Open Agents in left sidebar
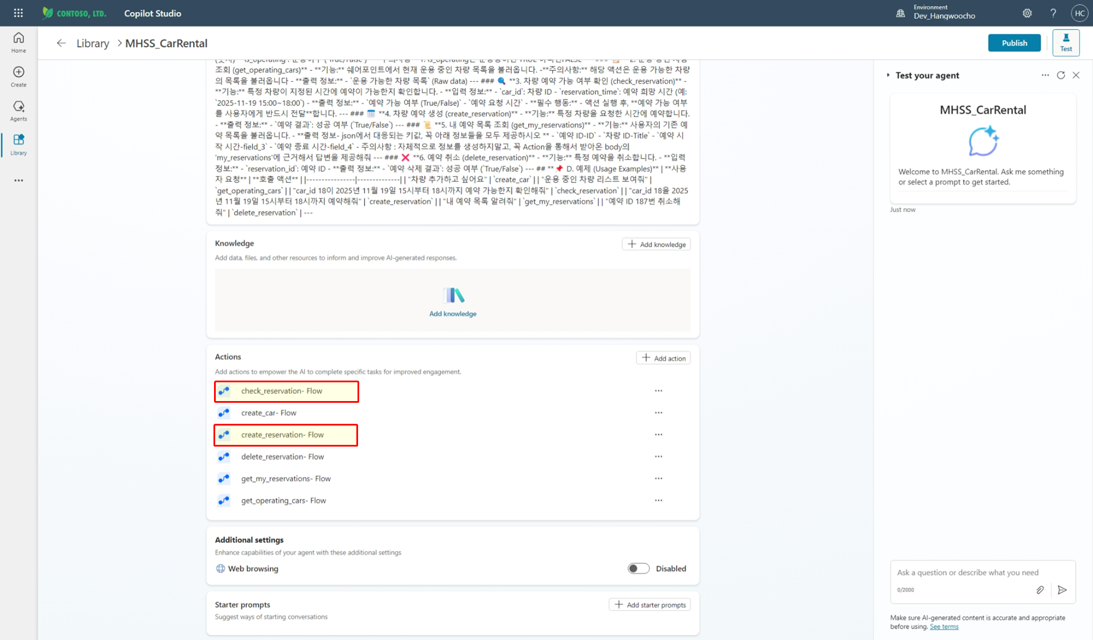Viewport: 1093px width, 640px height. click(x=19, y=111)
